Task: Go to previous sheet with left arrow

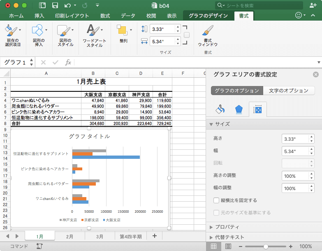Action: (7, 236)
